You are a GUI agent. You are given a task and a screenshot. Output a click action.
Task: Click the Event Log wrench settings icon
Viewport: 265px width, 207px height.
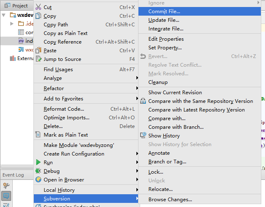[x=7, y=186]
